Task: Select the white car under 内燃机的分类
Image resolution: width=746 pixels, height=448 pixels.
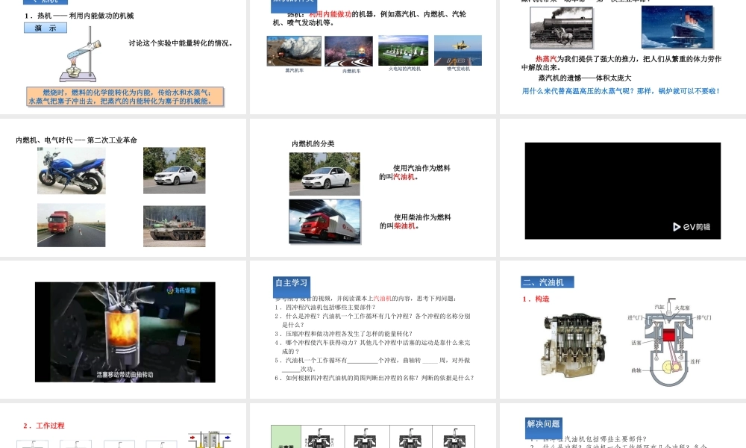Action: (325, 174)
